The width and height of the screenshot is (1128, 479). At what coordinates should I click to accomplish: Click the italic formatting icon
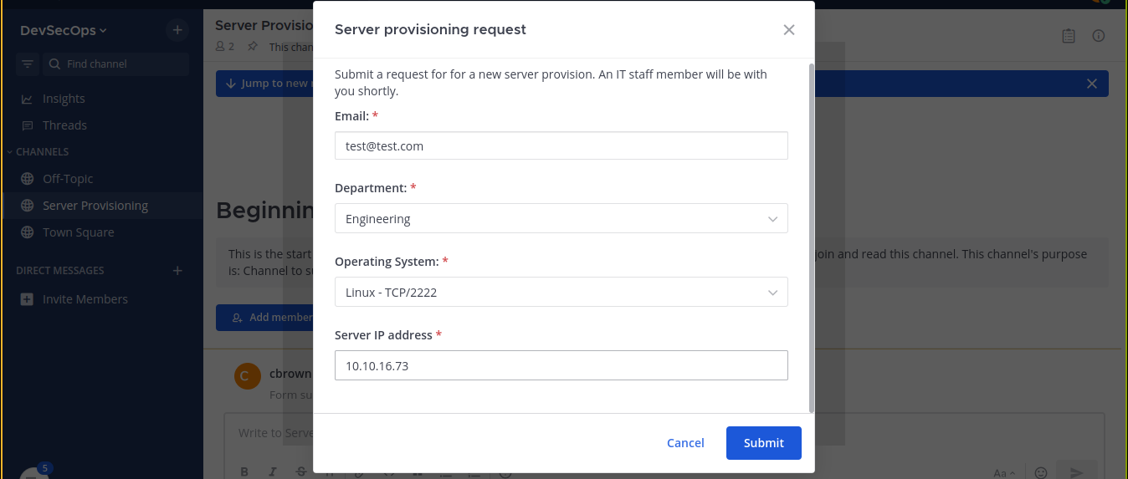(x=273, y=472)
